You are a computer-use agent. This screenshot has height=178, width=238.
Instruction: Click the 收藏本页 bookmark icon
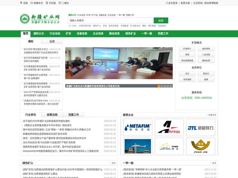tap(32, 3)
